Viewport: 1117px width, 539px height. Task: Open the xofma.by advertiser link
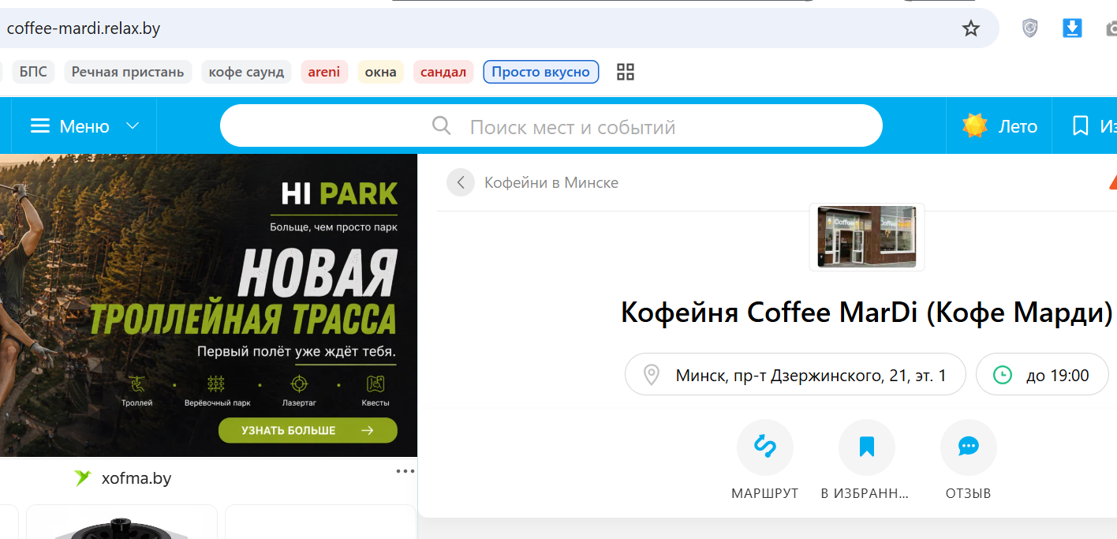136,478
